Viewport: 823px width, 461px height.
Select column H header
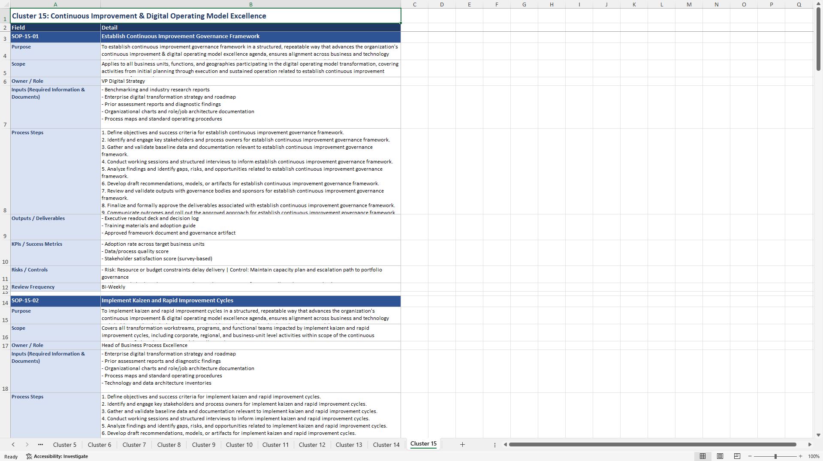[x=552, y=4]
